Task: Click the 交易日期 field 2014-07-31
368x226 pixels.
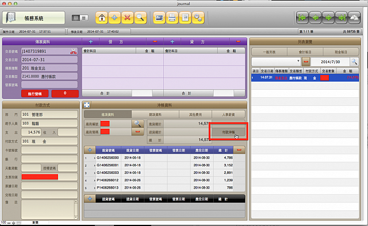Action: 49,60
